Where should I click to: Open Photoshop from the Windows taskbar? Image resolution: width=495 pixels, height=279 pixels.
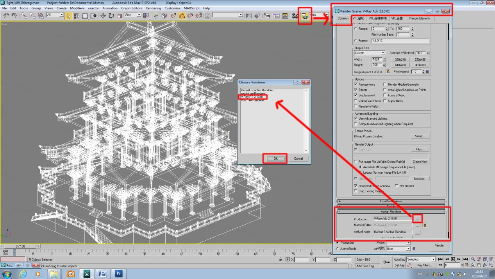[x=118, y=274]
